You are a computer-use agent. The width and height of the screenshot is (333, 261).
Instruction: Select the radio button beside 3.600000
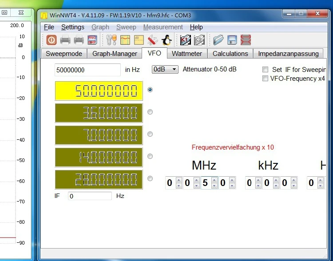150,112
